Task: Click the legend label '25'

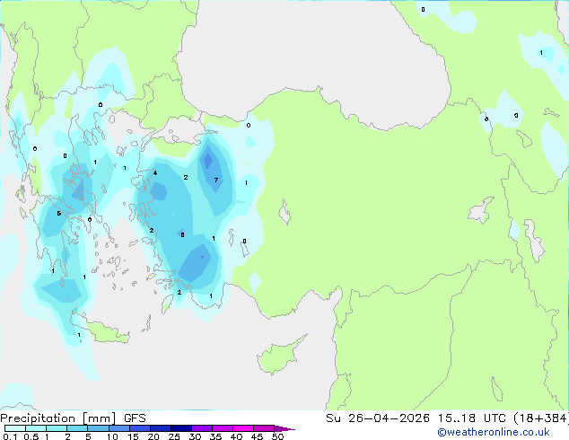Action: (x=174, y=436)
